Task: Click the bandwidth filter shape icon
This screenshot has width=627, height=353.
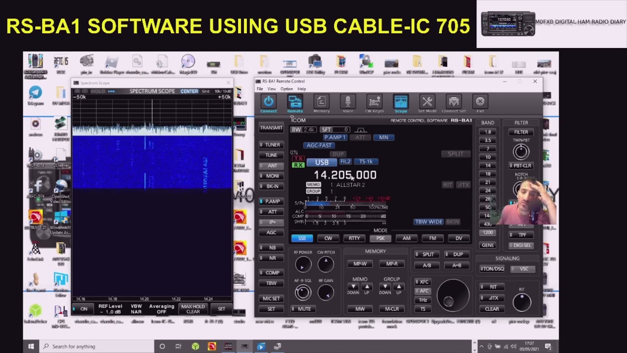Action: 361,130
